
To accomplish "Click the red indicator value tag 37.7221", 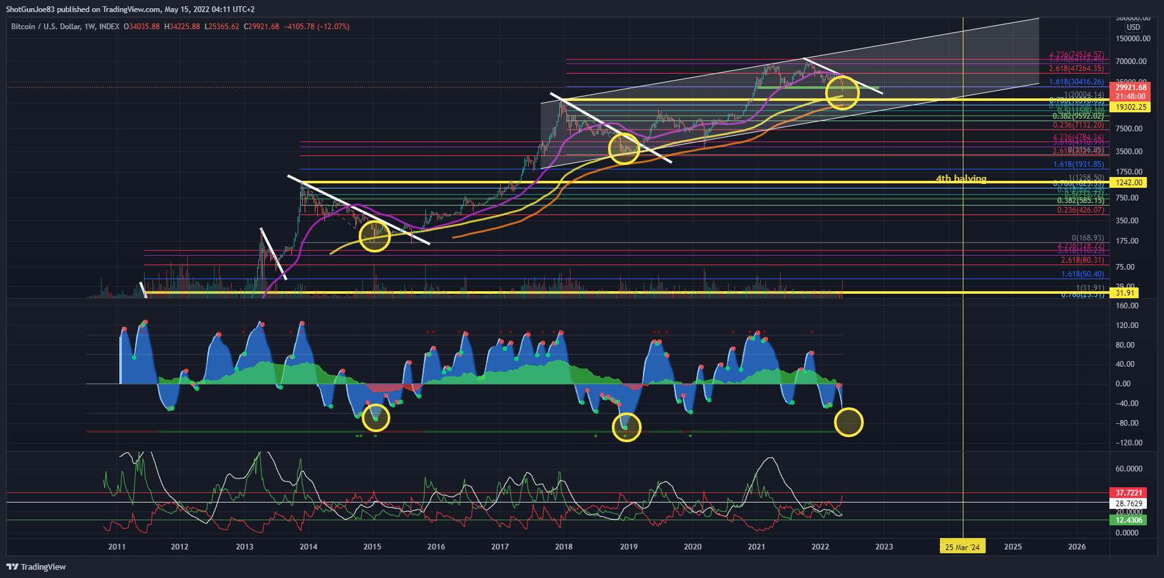I will (1129, 492).
